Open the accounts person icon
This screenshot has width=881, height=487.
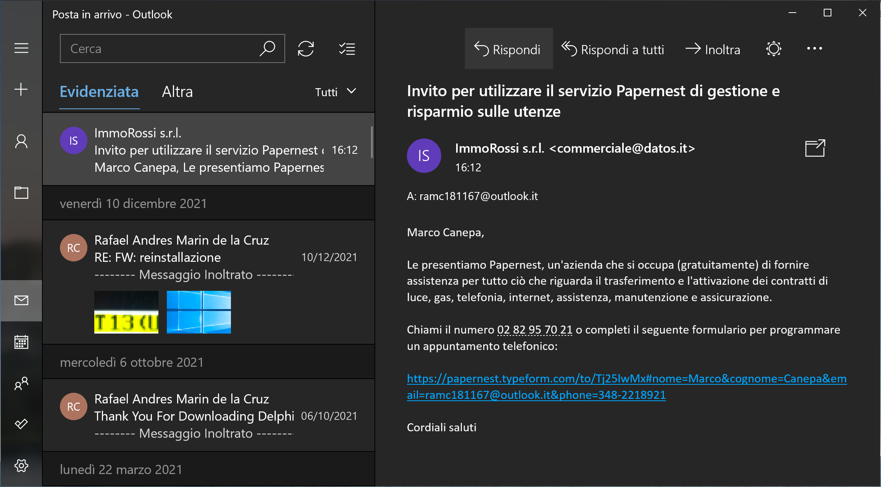click(x=21, y=141)
